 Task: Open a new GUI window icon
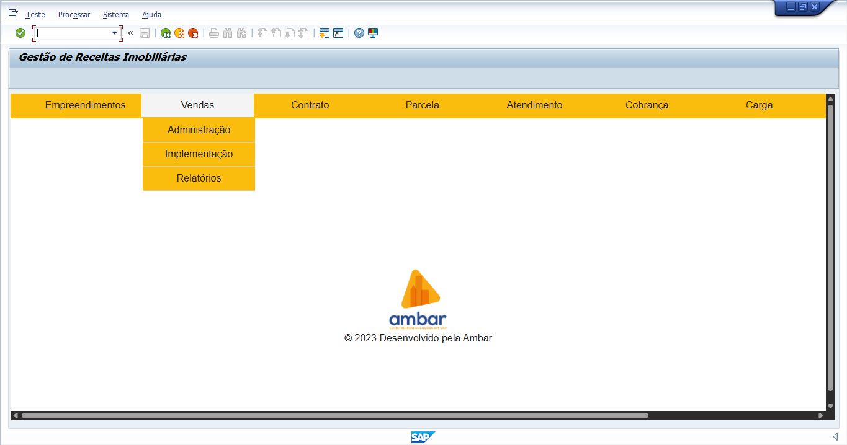[x=324, y=33]
